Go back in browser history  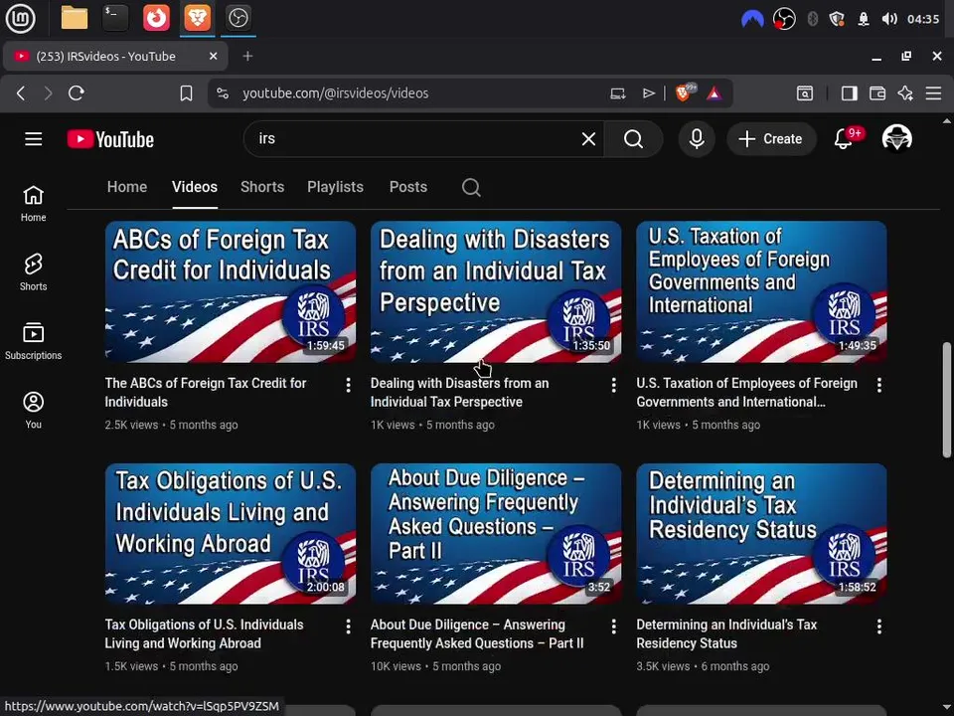tap(21, 93)
